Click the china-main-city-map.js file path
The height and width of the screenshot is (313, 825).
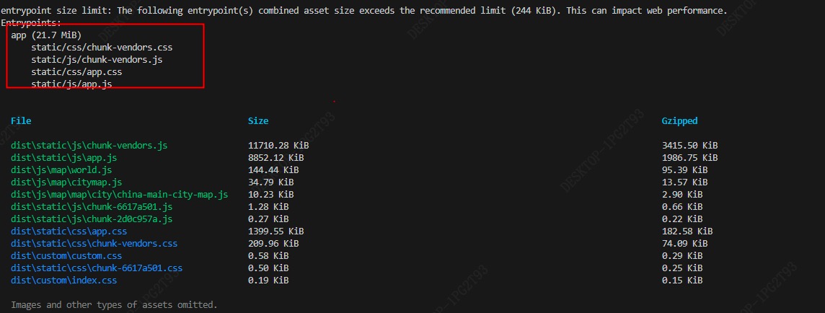click(x=119, y=195)
